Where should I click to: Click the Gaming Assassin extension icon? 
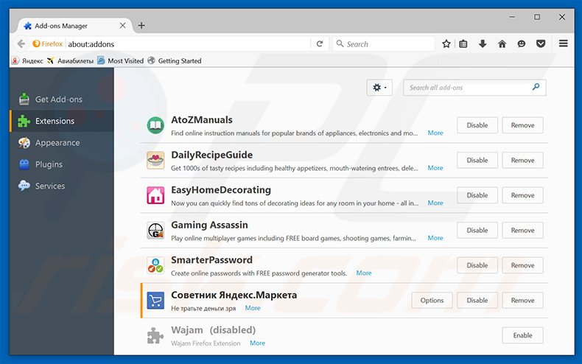pos(155,231)
